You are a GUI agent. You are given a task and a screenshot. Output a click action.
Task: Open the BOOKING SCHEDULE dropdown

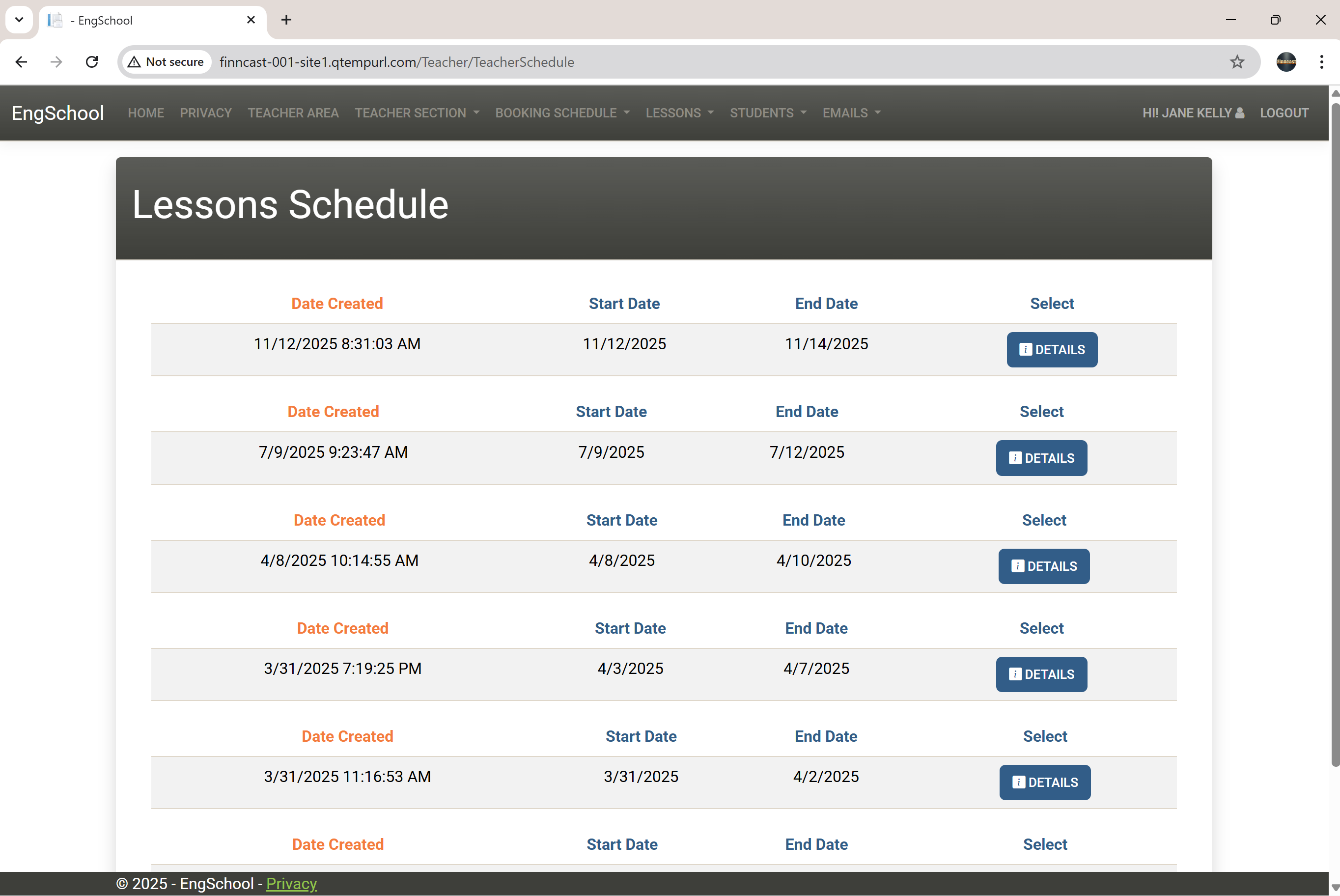click(x=562, y=112)
